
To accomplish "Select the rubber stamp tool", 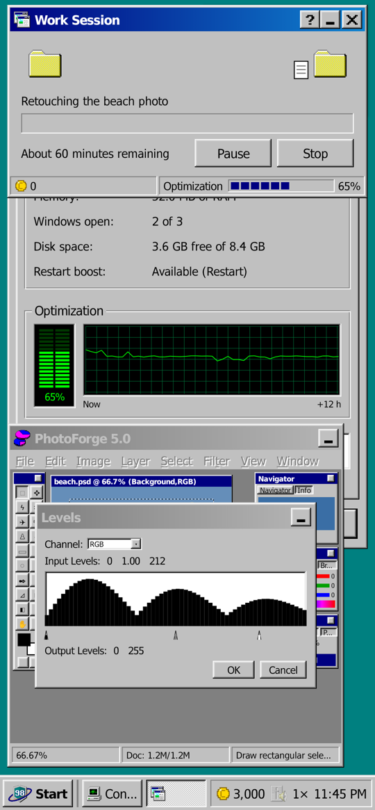I will click(22, 537).
